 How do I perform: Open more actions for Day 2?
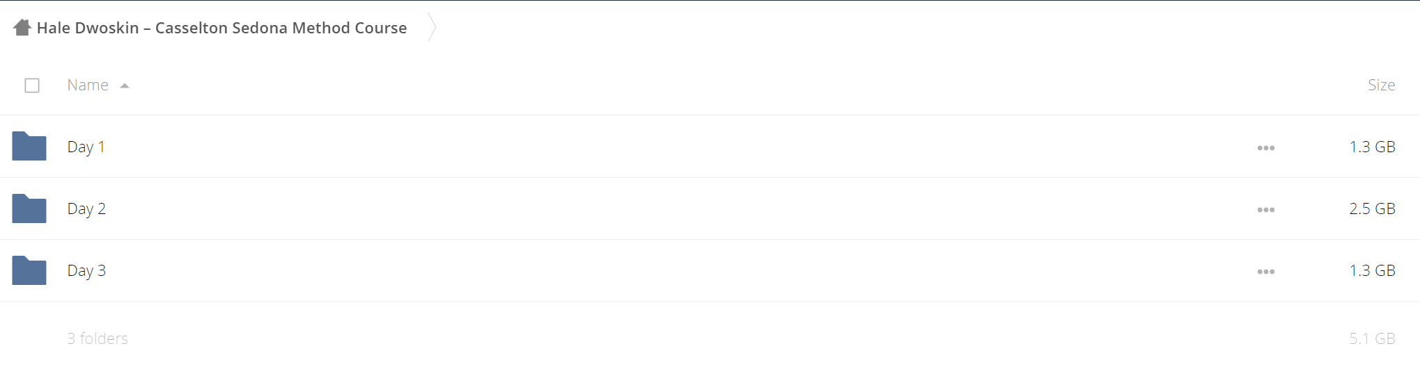point(1265,209)
